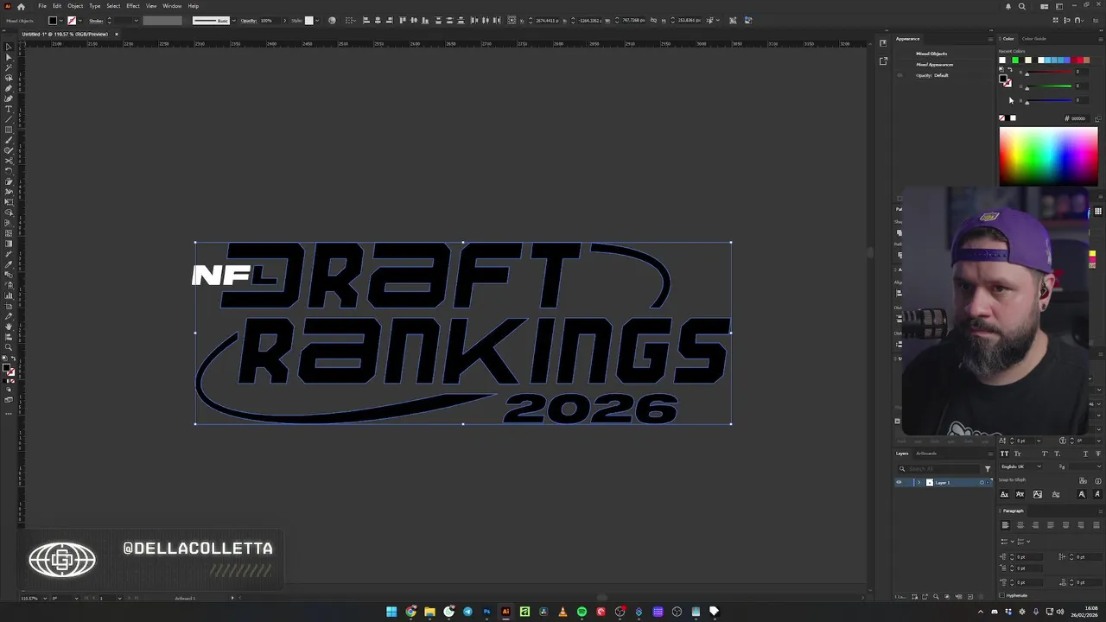The width and height of the screenshot is (1106, 622).
Task: Switch to the Artboards tab
Action: (x=925, y=454)
